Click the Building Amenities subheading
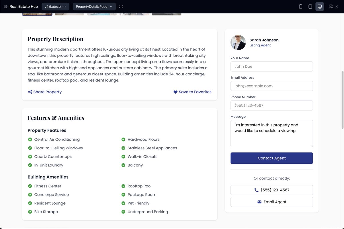 coord(48,177)
